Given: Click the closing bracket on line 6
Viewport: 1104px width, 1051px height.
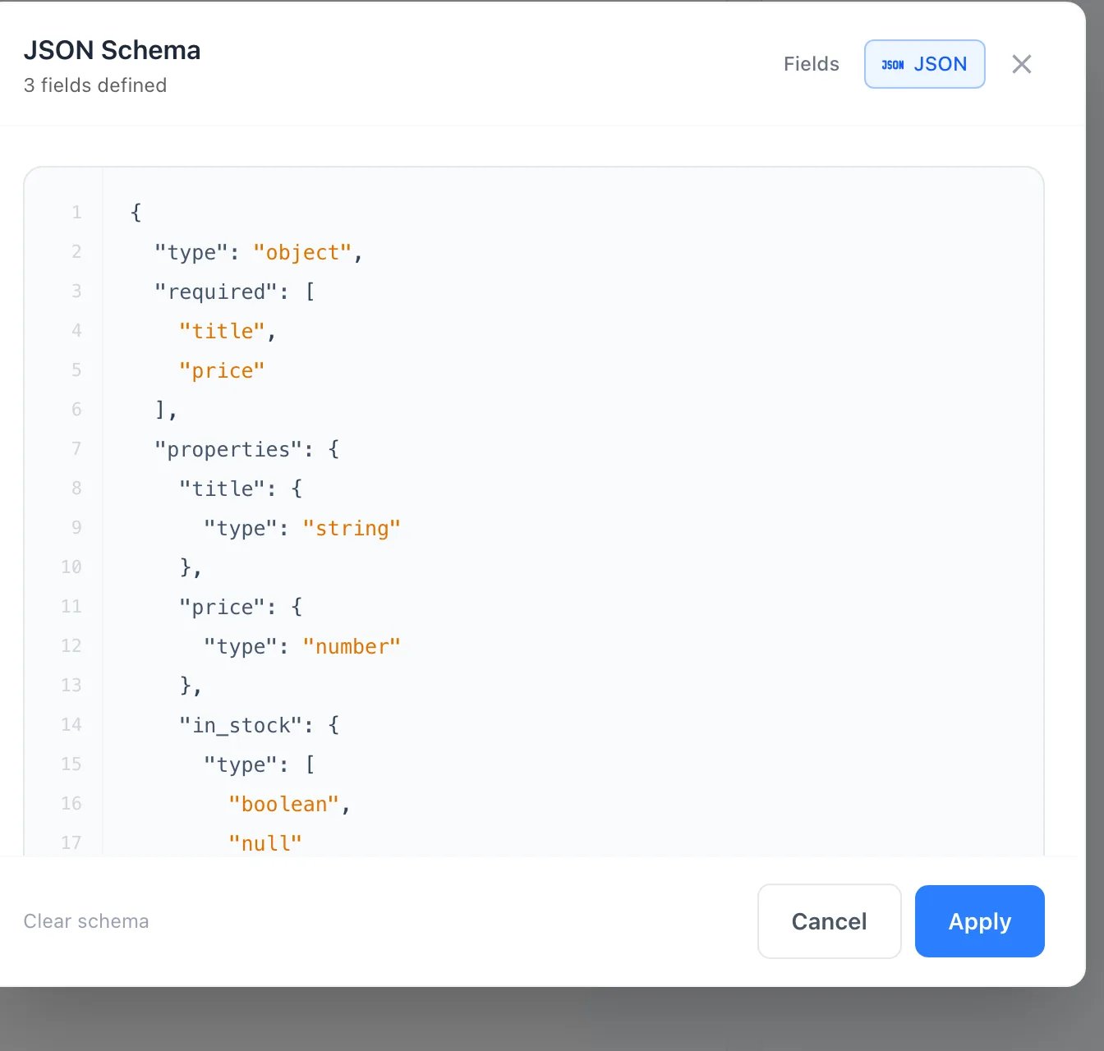Looking at the screenshot, I should tap(160, 409).
